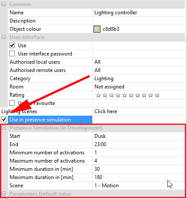Click Presence Simulation (in Development) header
The image size is (187, 199).
pyautogui.click(x=56, y=128)
